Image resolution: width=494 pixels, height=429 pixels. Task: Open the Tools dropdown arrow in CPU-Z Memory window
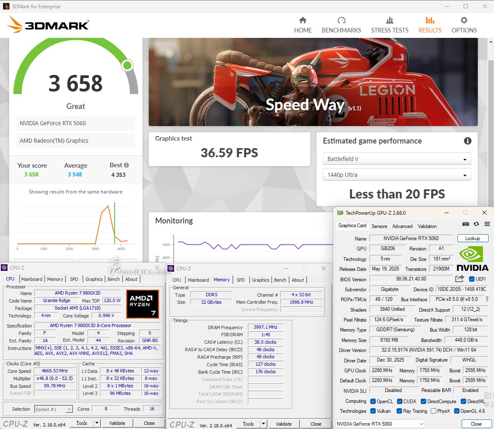click(x=263, y=424)
